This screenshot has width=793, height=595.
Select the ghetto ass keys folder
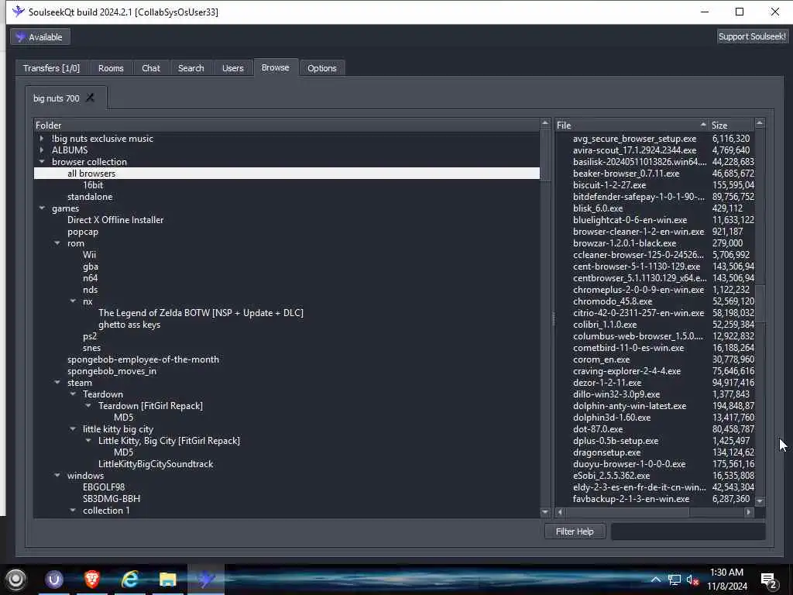click(129, 325)
